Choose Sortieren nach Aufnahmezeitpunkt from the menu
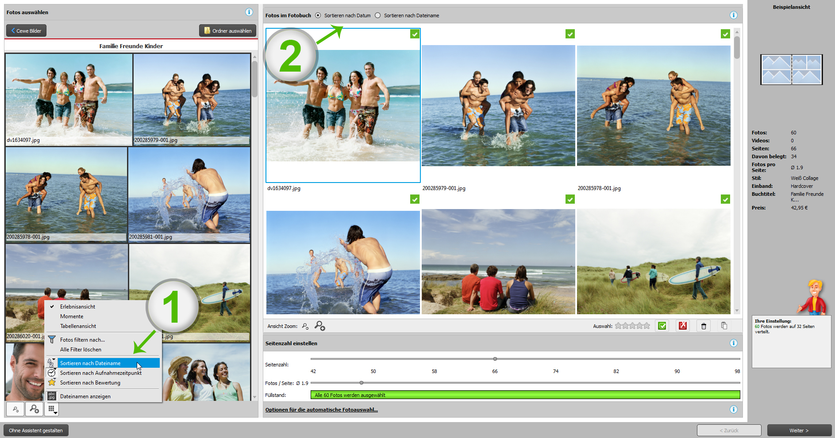Viewport: 835px width, 438px height. 101,373
